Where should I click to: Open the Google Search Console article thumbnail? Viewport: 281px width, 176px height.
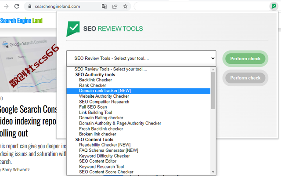click(x=28, y=65)
